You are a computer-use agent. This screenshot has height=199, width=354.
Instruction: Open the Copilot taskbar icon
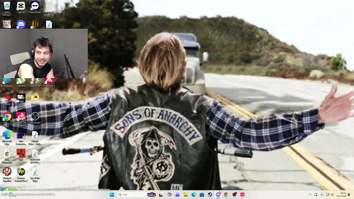point(169,195)
